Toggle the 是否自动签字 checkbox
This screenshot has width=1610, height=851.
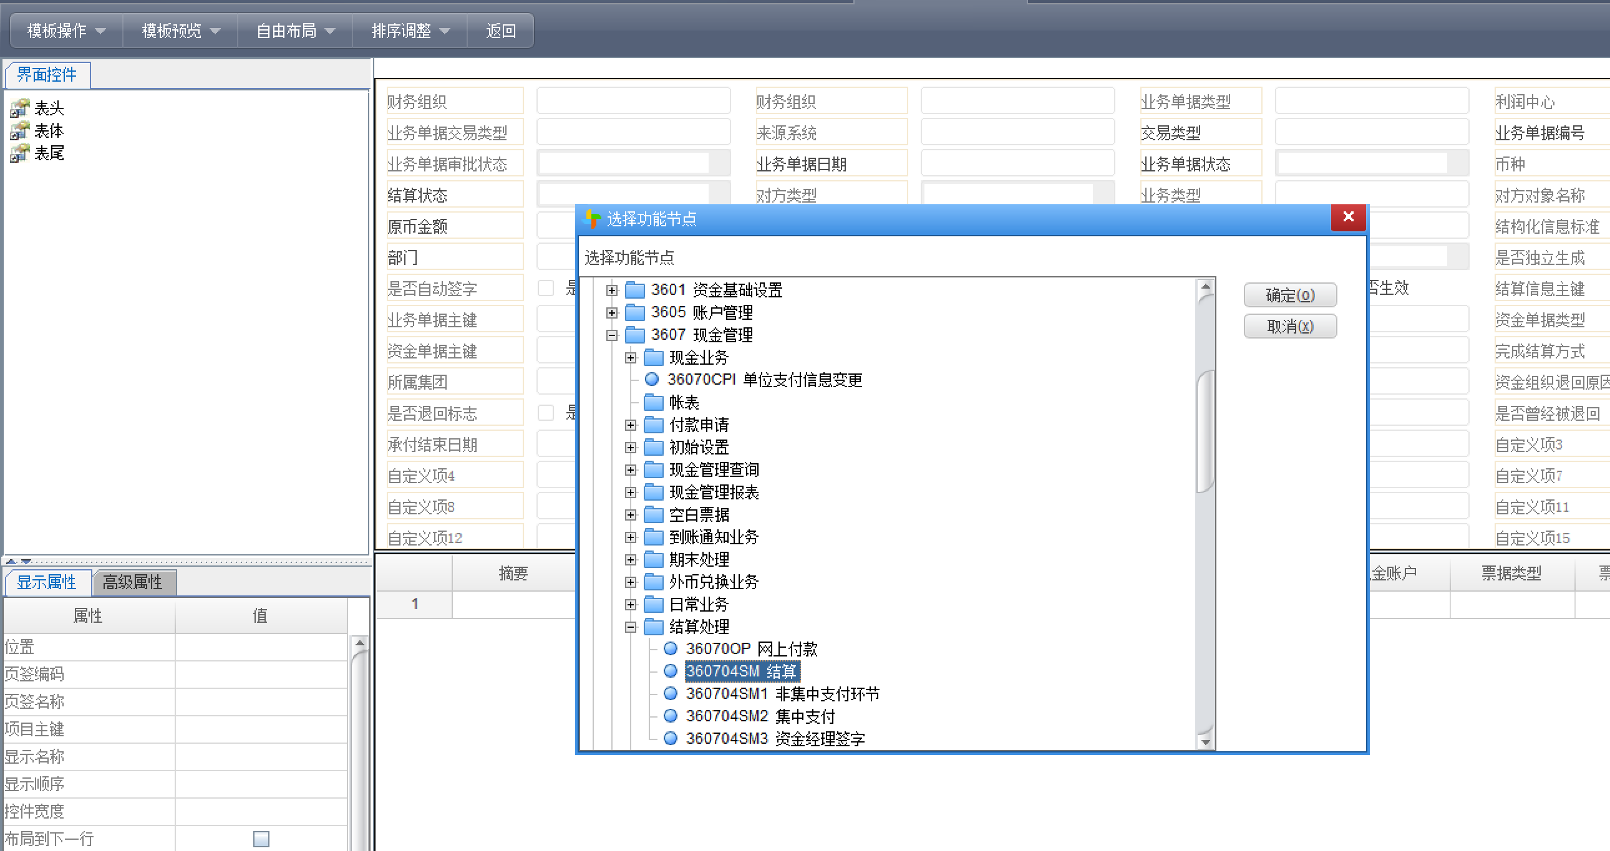(x=546, y=288)
